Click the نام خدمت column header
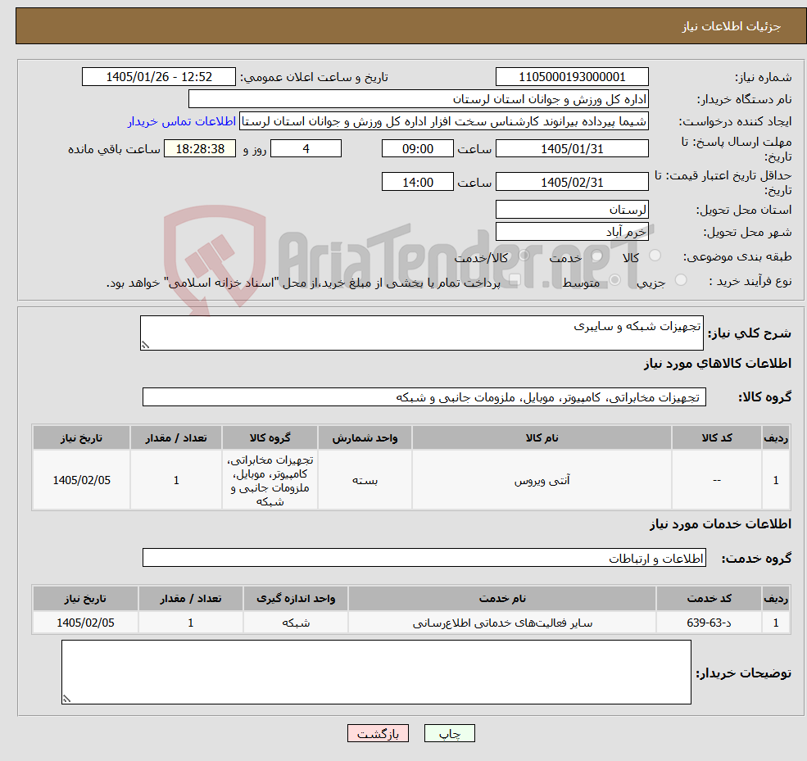The width and height of the screenshot is (807, 761). click(x=502, y=599)
